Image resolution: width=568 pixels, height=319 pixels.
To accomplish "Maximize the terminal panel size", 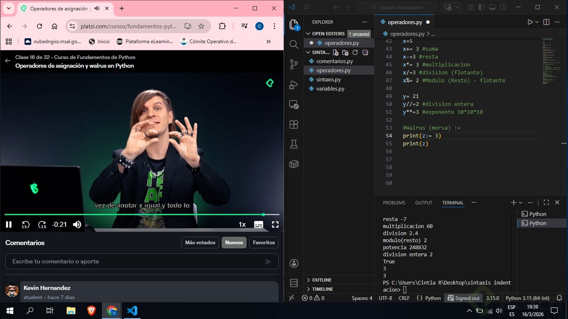I will tap(546, 203).
